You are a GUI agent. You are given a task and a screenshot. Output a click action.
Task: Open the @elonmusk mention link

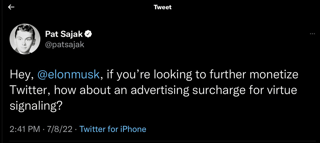(68, 75)
